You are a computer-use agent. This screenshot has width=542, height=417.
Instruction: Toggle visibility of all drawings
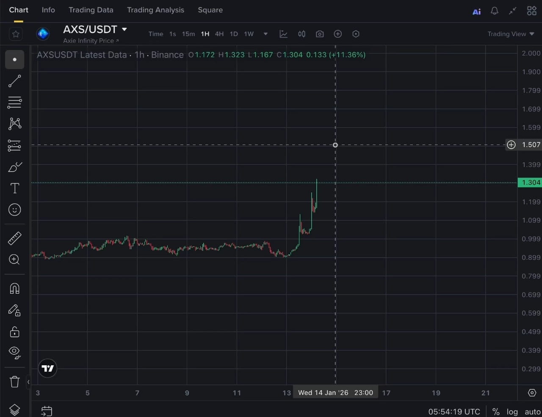(15, 353)
